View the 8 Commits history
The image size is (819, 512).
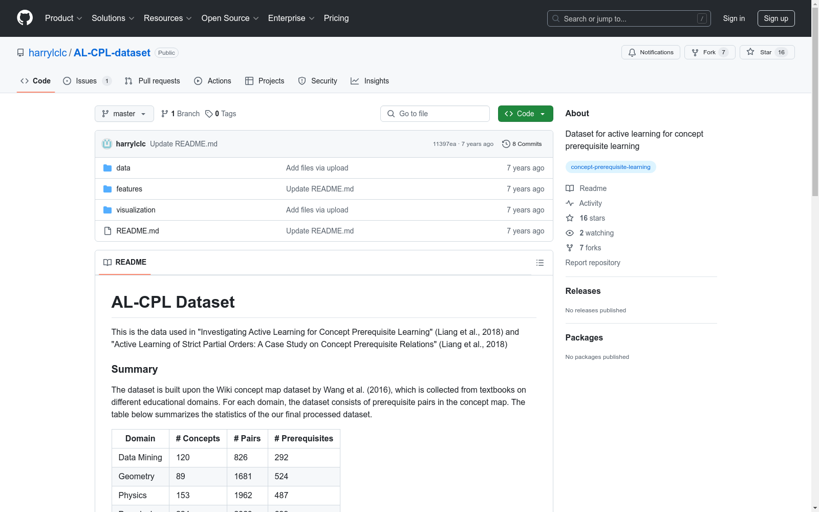point(522,144)
